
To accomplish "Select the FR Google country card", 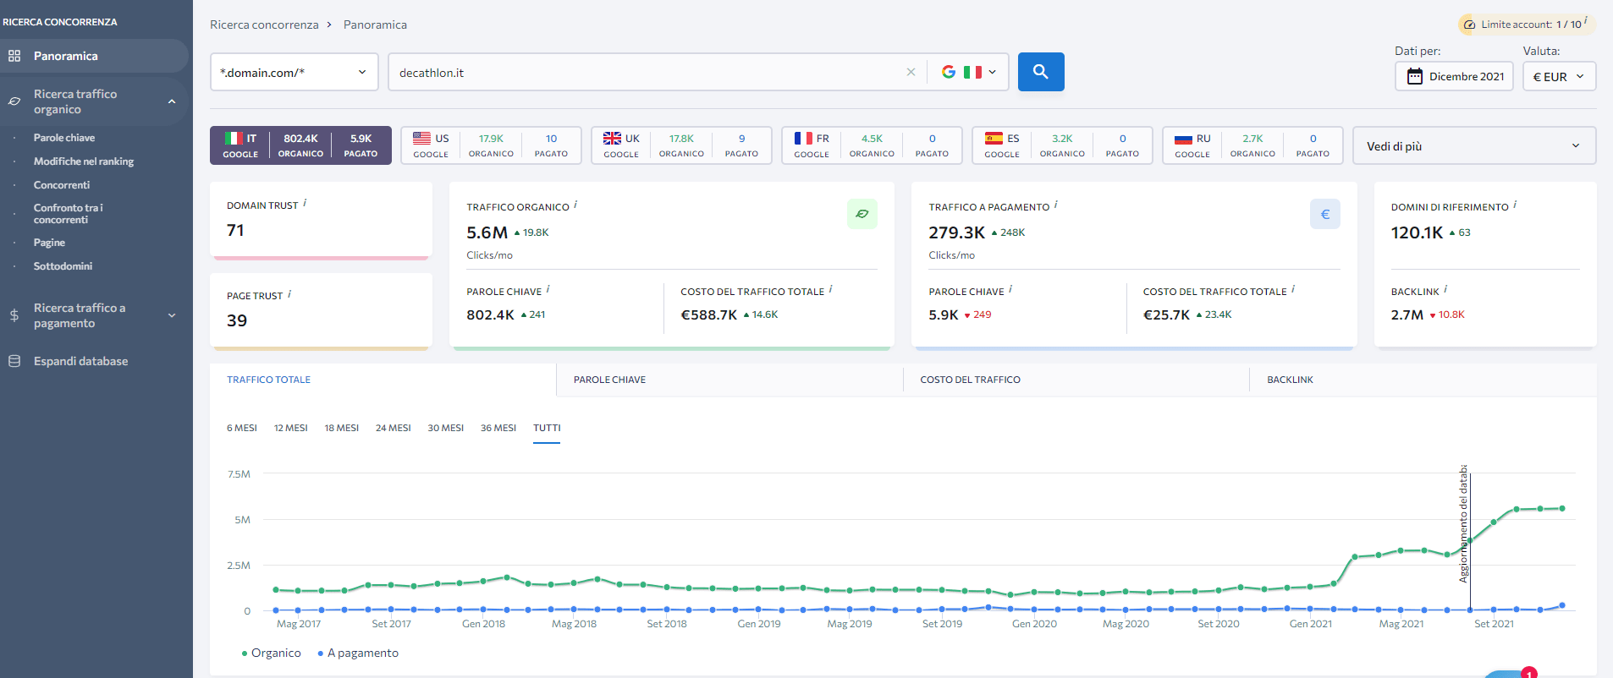I will [x=872, y=145].
